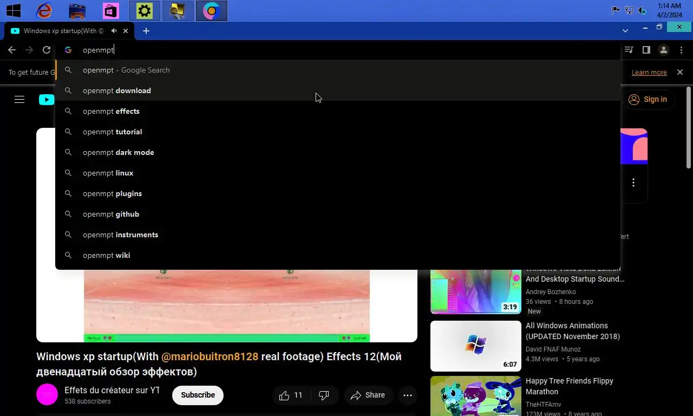Open the network tray icon

coord(629,10)
